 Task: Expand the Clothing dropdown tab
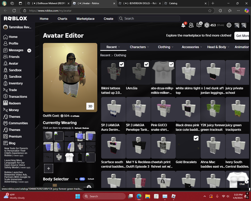click(166, 47)
